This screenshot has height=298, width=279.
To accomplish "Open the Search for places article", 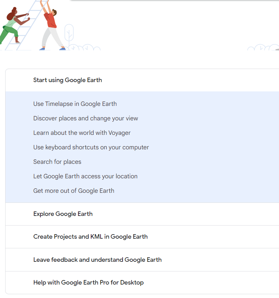I will pos(57,162).
